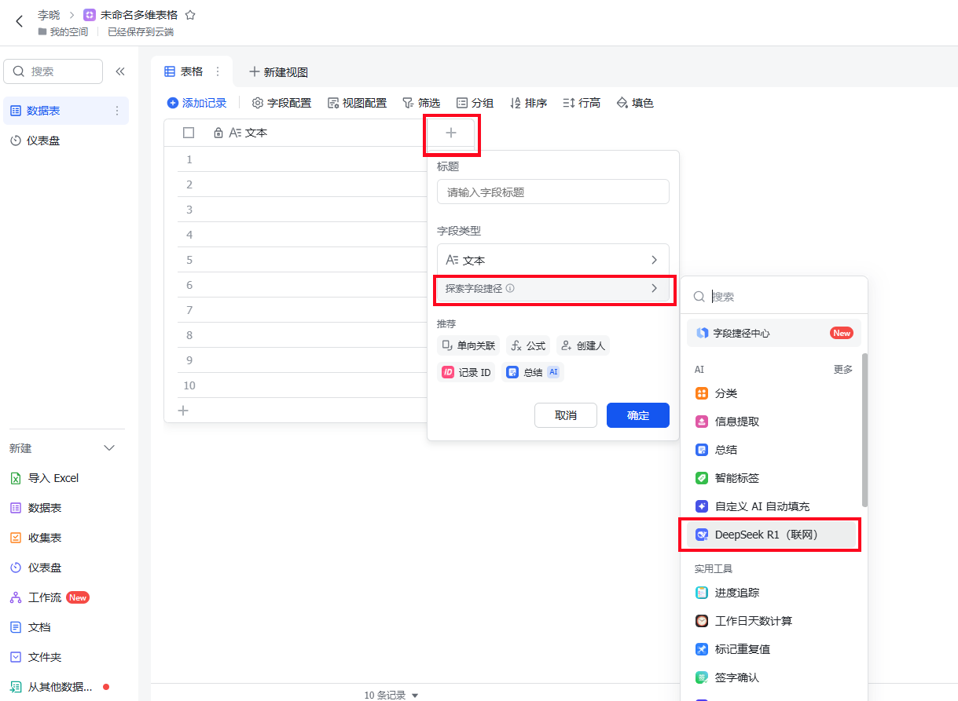Open the 填色 fill color tool
This screenshot has height=701, width=958.
pyautogui.click(x=635, y=103)
